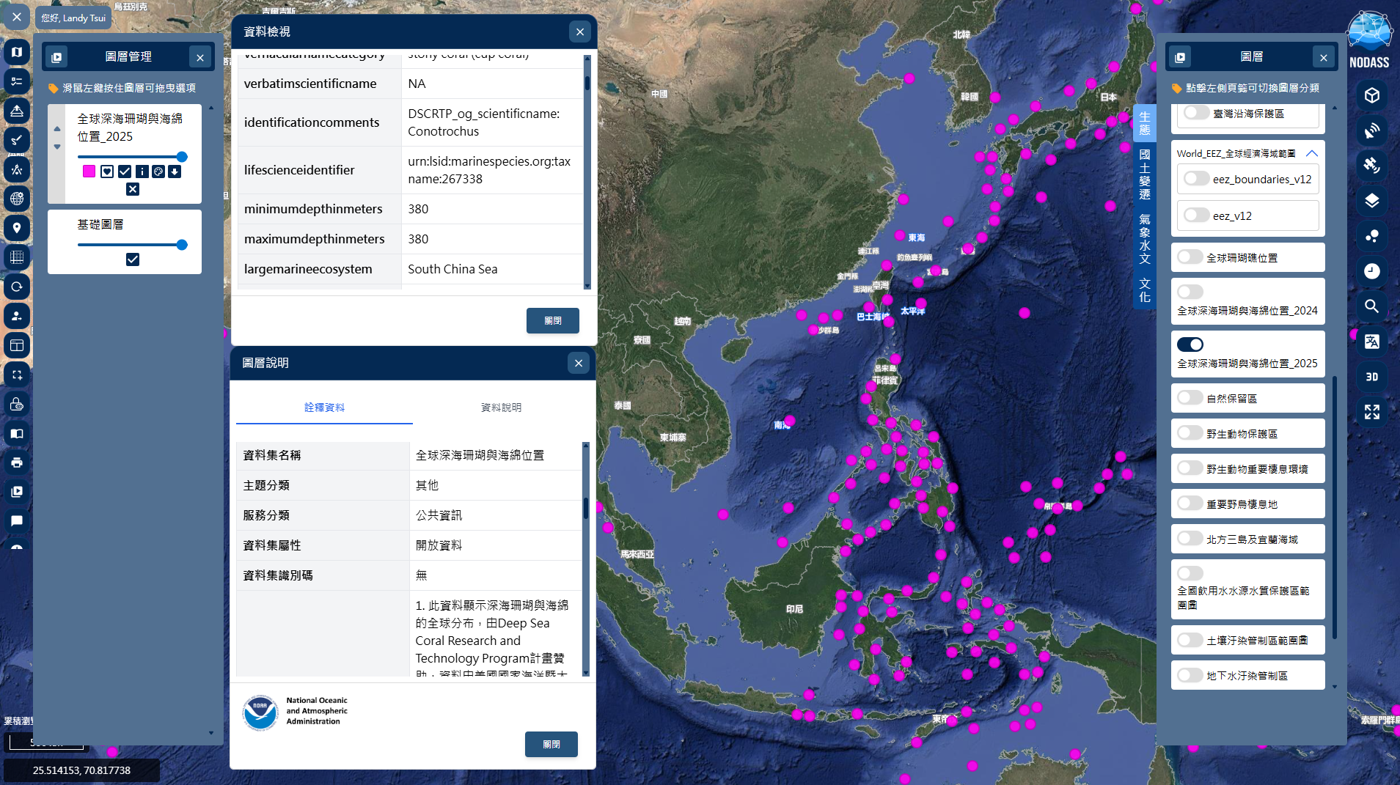Disable the 全球深海珊瑚與海綿位置_2025 layer toggle
Image resolution: width=1400 pixels, height=785 pixels.
[x=1190, y=344]
